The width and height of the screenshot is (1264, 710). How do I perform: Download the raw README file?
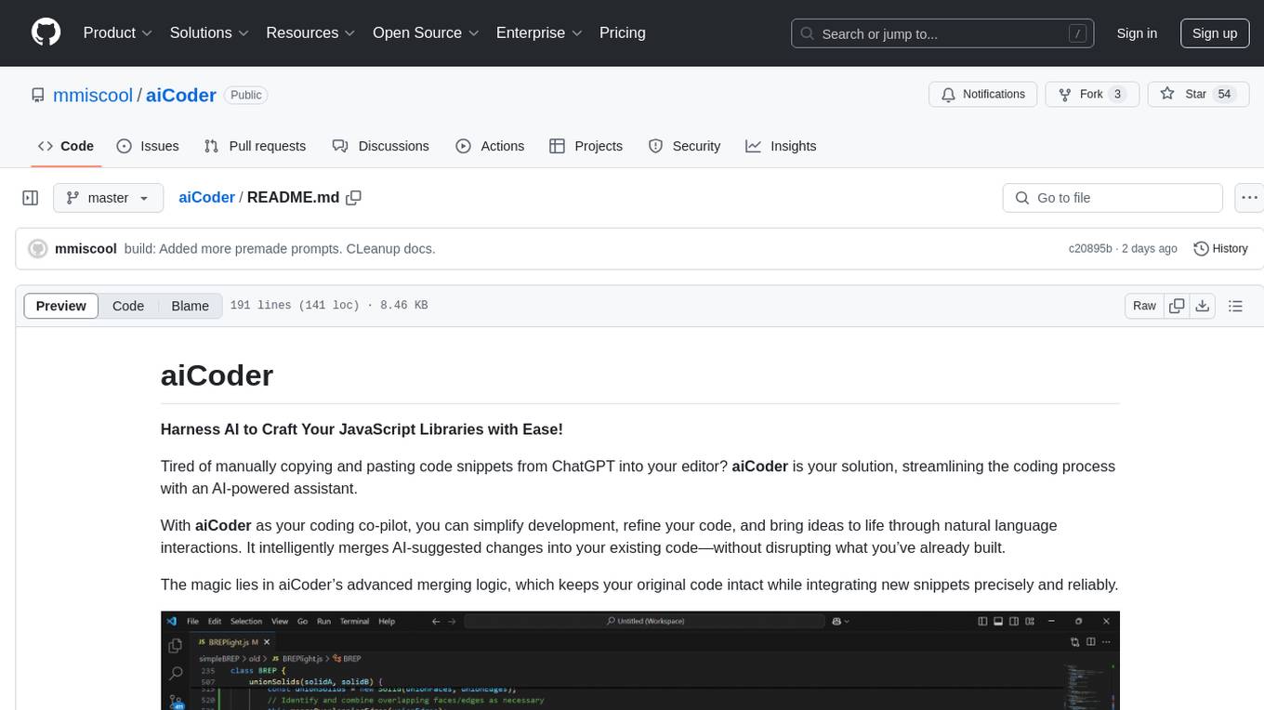click(x=1202, y=306)
